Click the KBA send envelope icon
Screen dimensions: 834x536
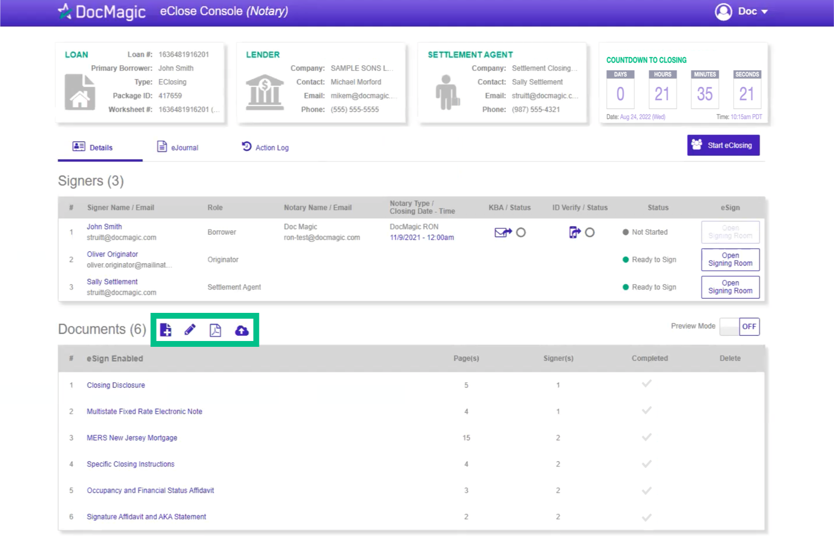[x=503, y=232]
